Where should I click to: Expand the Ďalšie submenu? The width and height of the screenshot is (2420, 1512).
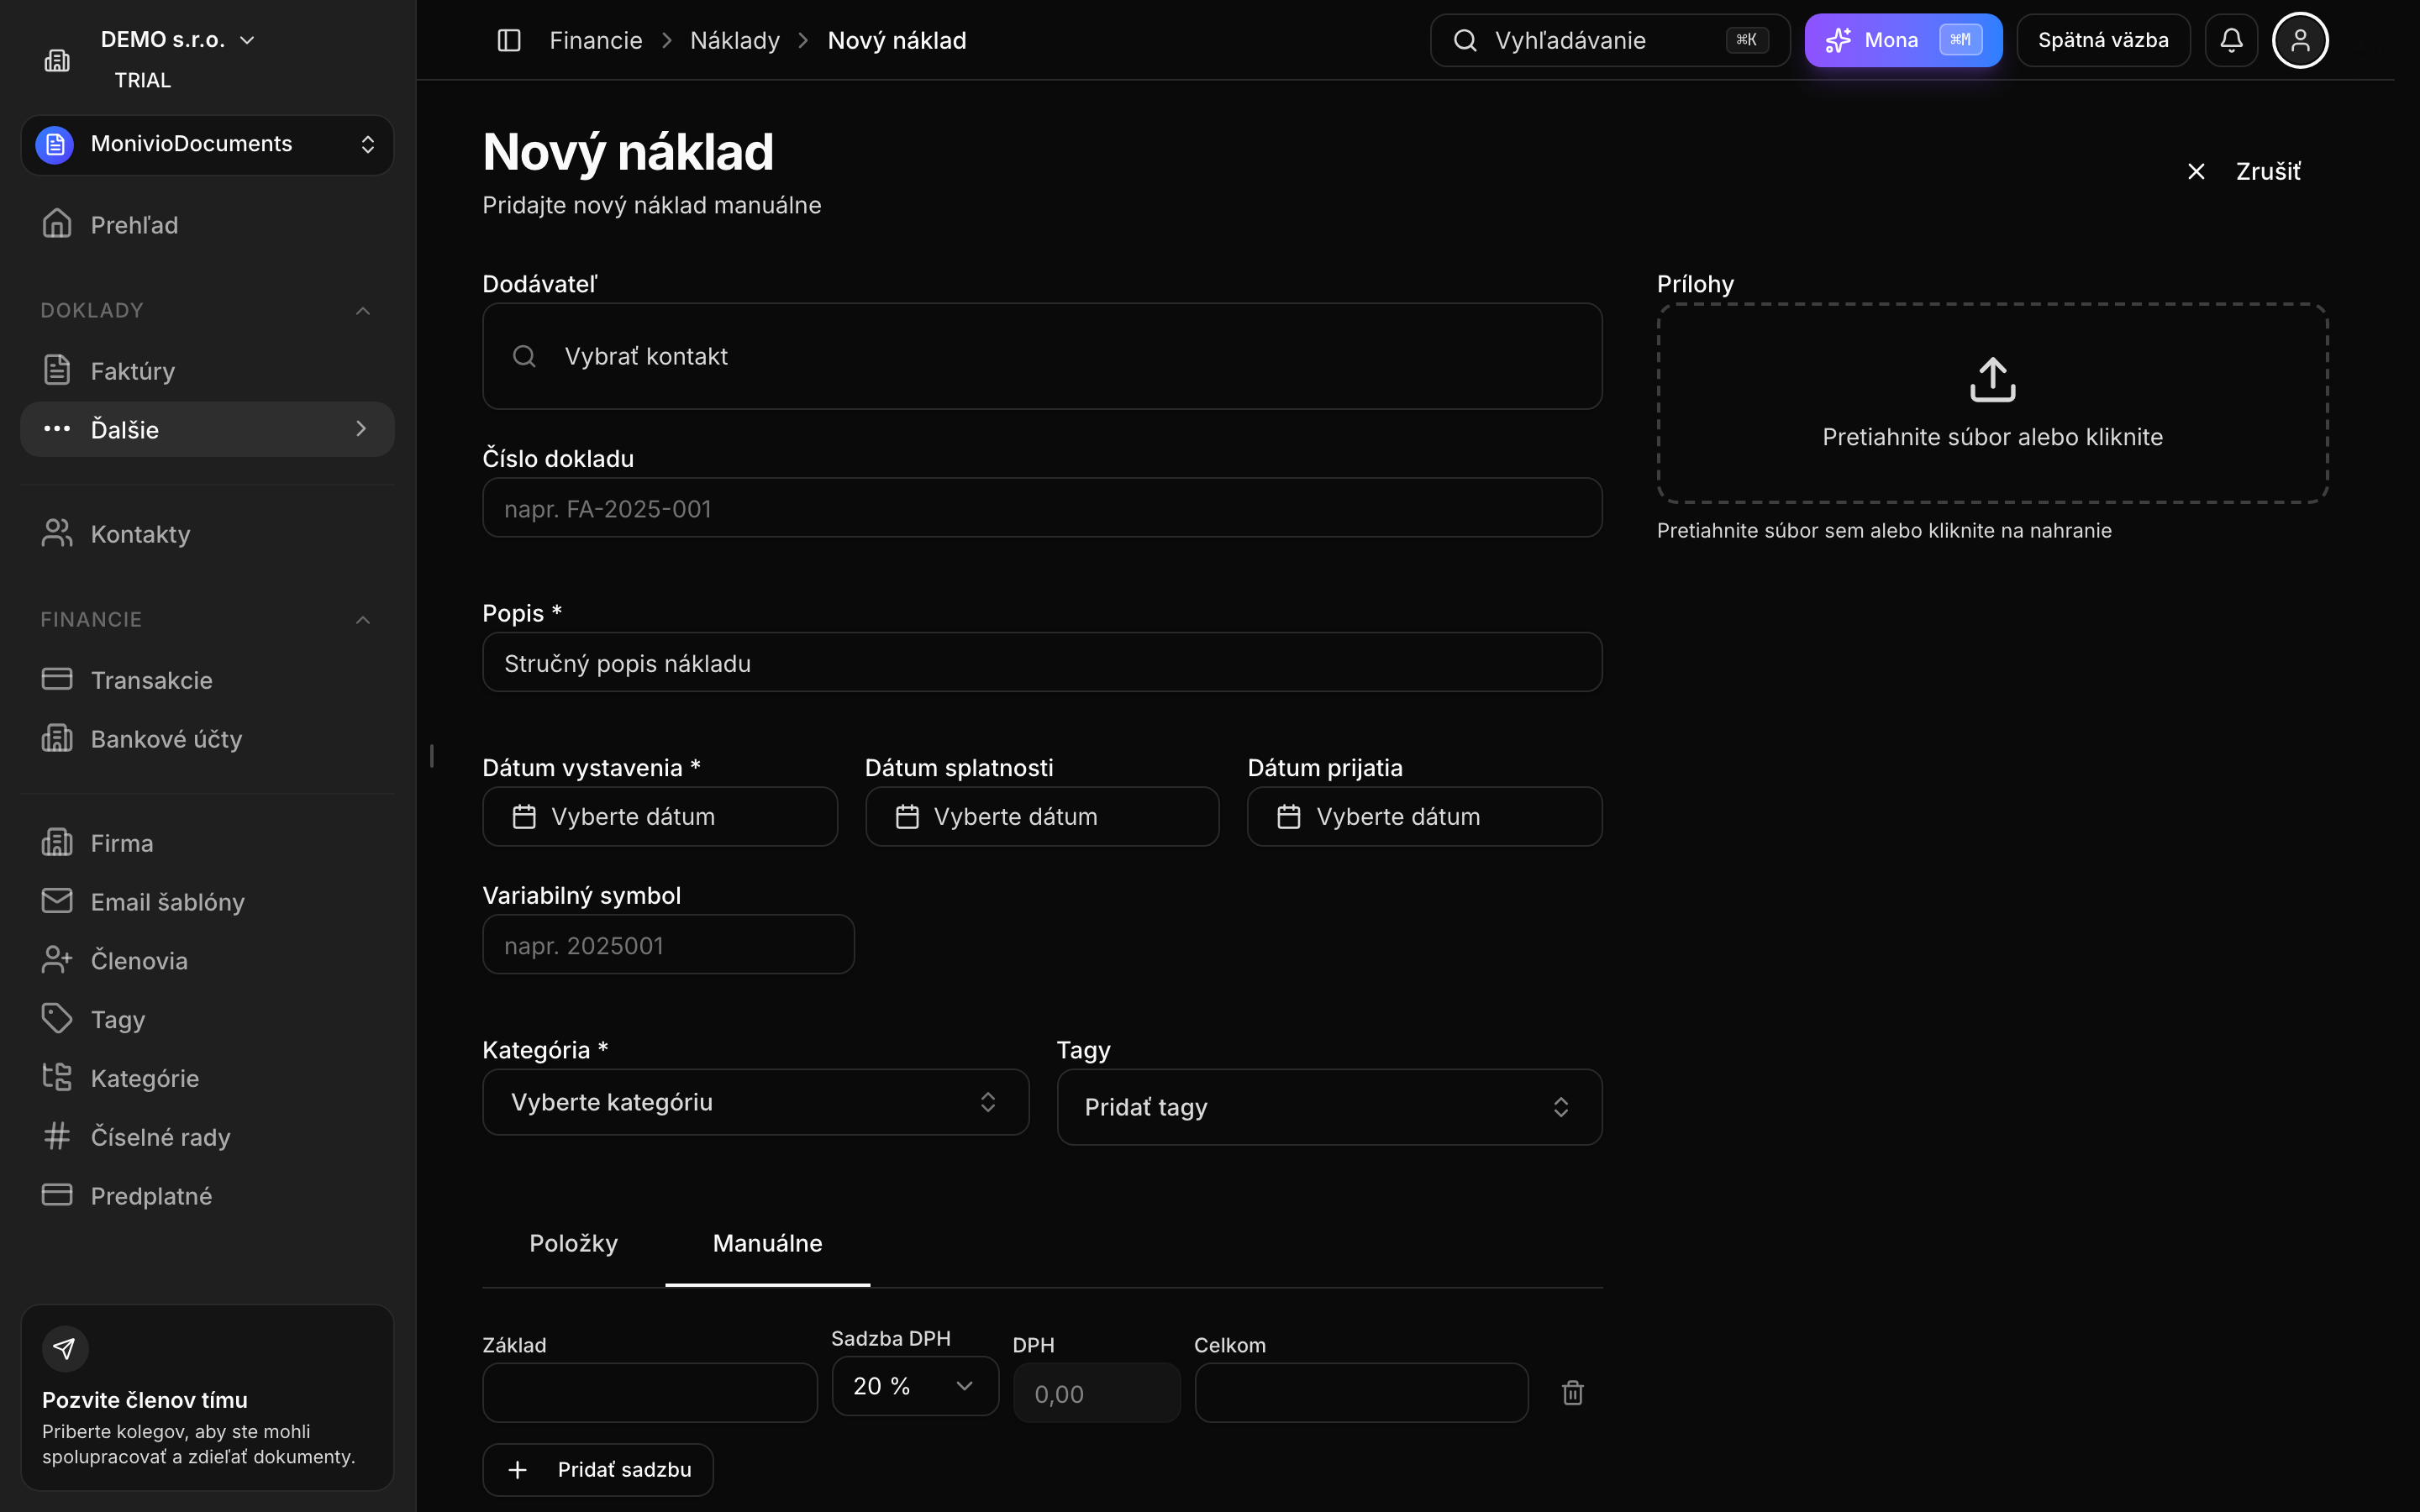(207, 429)
